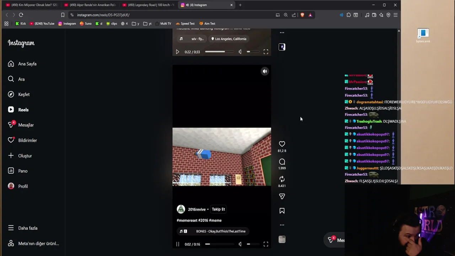Switch to Alper Rende'nin Amerikan tab
Screen dimensions: 455x256
[x=90, y=5]
